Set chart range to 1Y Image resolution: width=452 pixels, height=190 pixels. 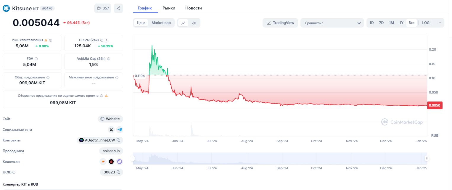click(401, 23)
